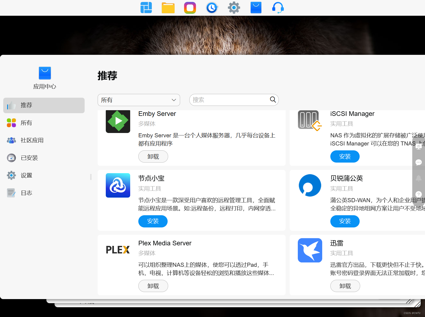Open the Plex Media Server title
425x317 pixels.
click(x=165, y=243)
